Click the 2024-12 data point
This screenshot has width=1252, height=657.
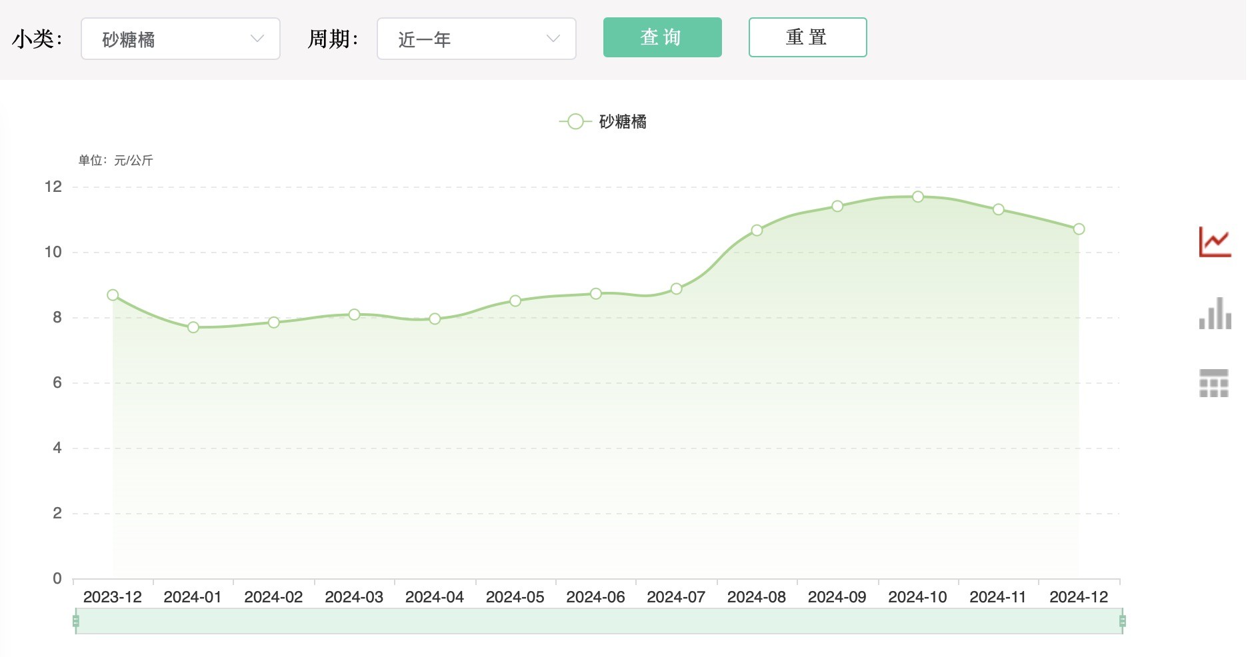(1079, 229)
